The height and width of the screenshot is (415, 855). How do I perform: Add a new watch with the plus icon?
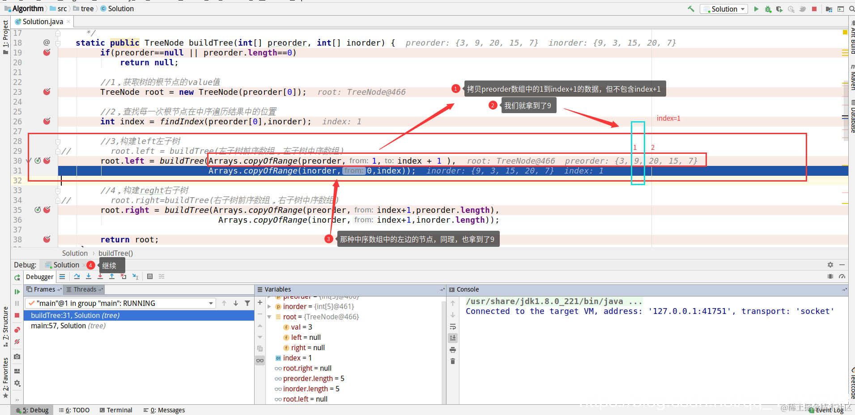260,302
